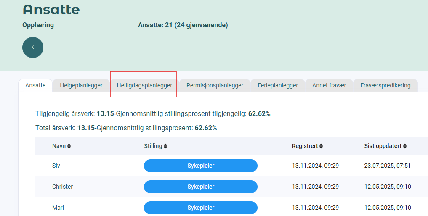Click Siv's last updated date 23.07.2025
The image size is (428, 216).
click(x=387, y=166)
